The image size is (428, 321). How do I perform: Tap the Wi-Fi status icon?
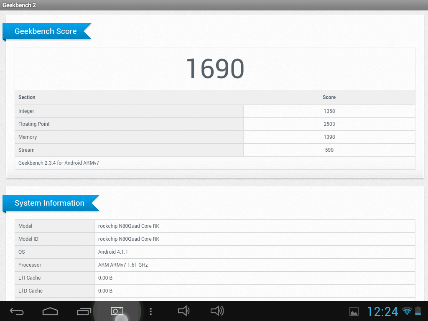coord(407,311)
